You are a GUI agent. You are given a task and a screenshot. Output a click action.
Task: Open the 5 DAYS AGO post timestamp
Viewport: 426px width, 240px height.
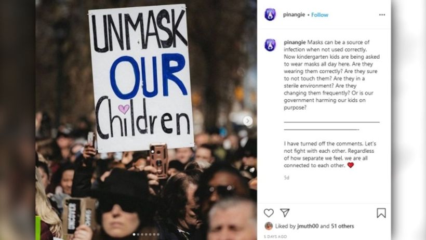(275, 237)
